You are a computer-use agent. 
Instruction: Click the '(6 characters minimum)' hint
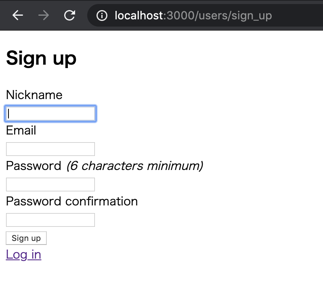[x=134, y=166]
